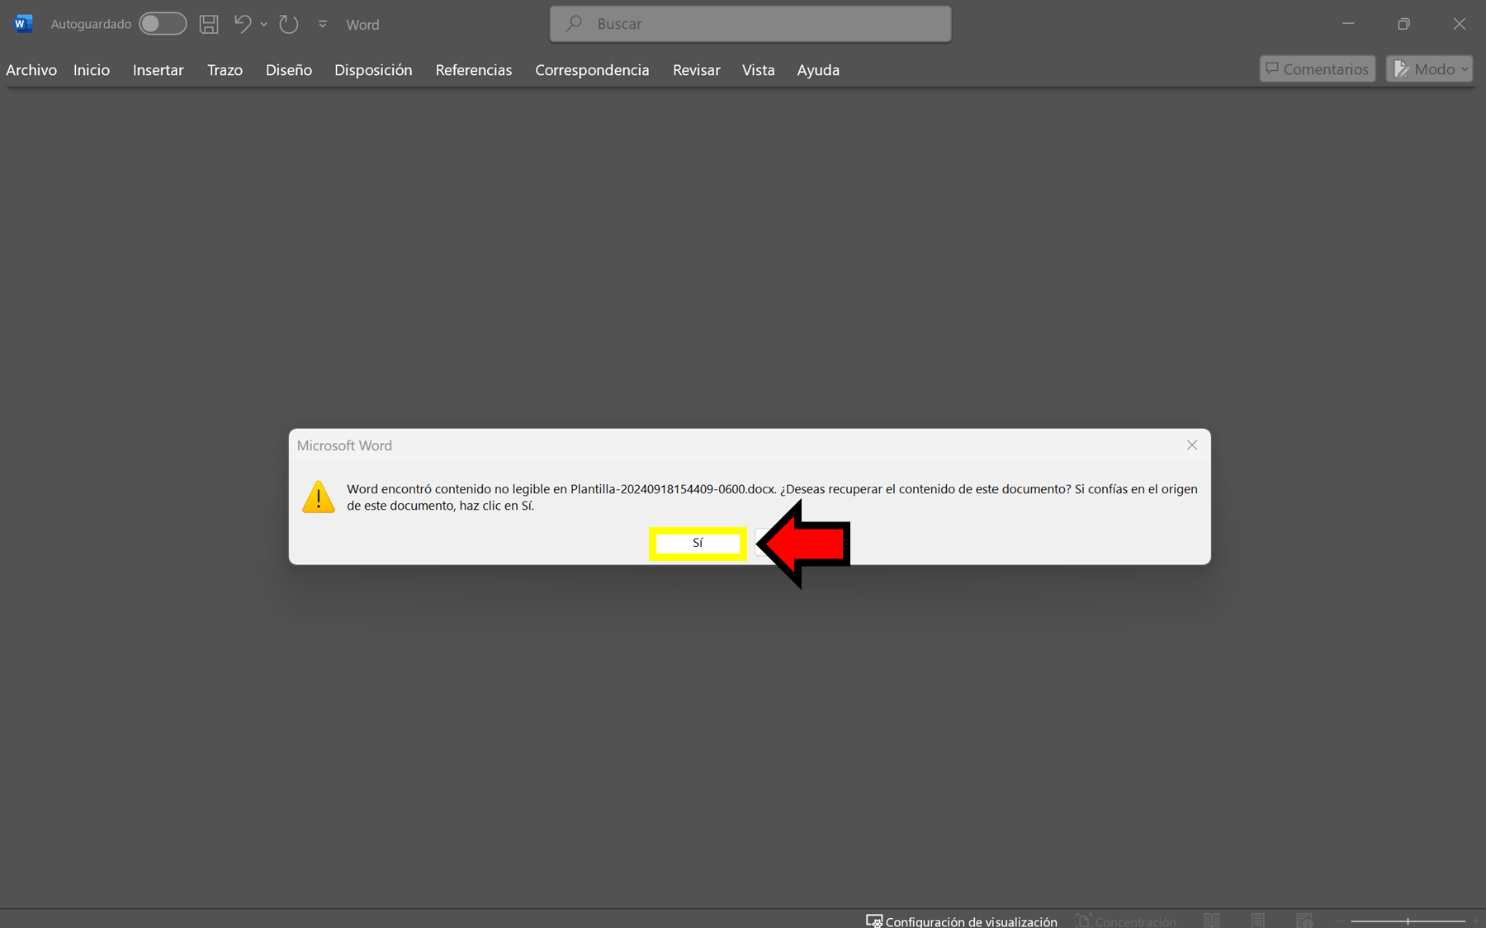Click Sí to recover the document
1486x928 pixels.
(698, 543)
